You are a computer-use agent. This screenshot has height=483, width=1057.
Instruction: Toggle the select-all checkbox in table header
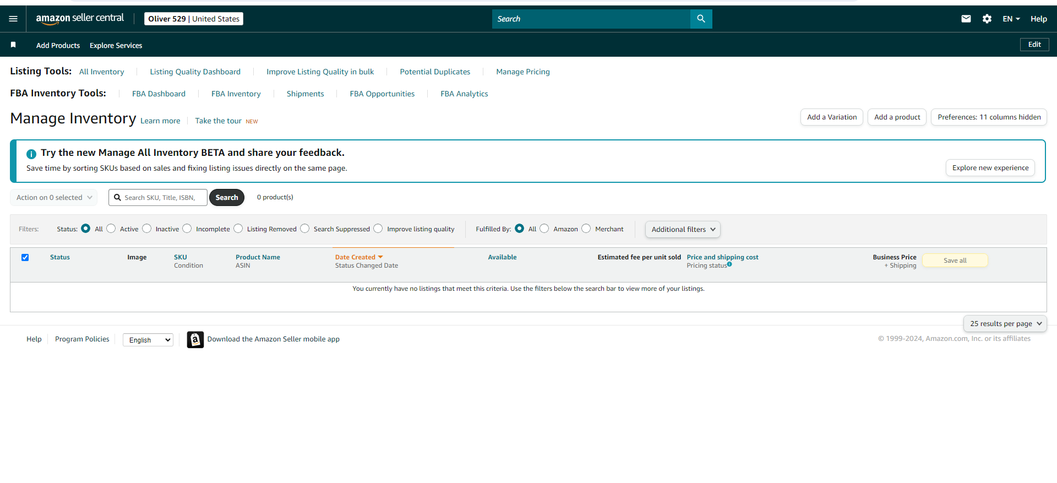point(25,257)
